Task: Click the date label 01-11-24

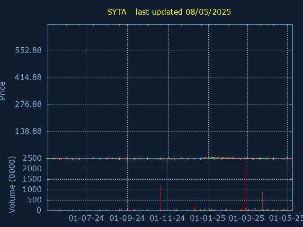Action: pyautogui.click(x=167, y=218)
